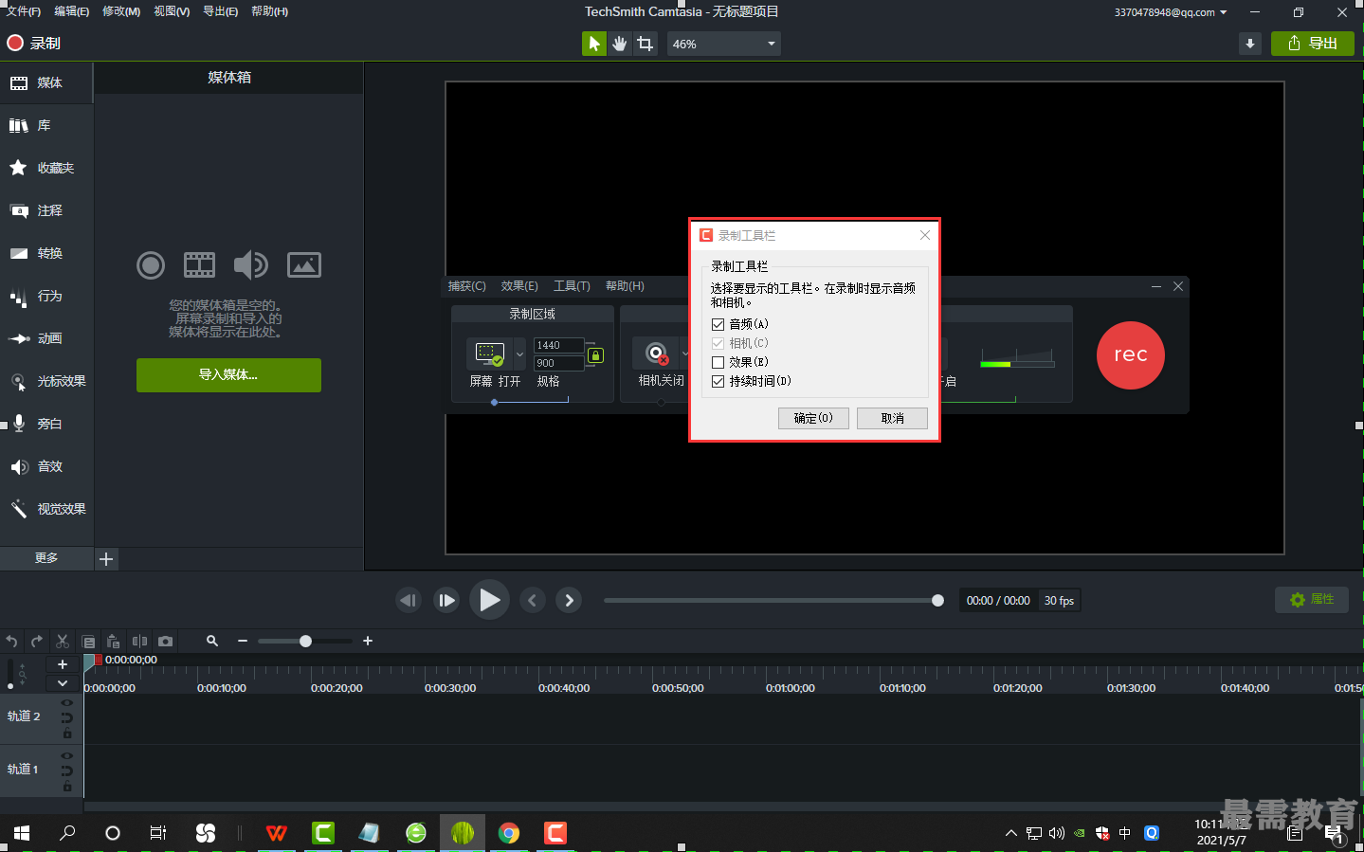Viewport: 1364px width, 852px height.
Task: Expand the screen region dropdown arrow
Action: 519,354
